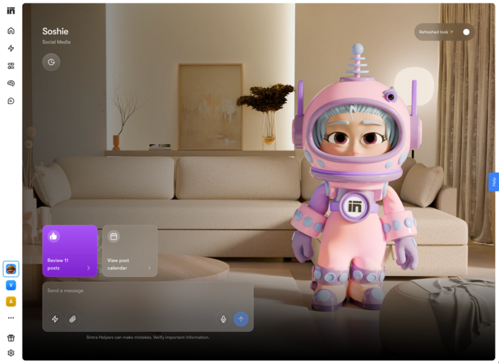The width and height of the screenshot is (499, 363).
Task: Click the calendar icon on the post calendar card
Action: click(x=113, y=236)
